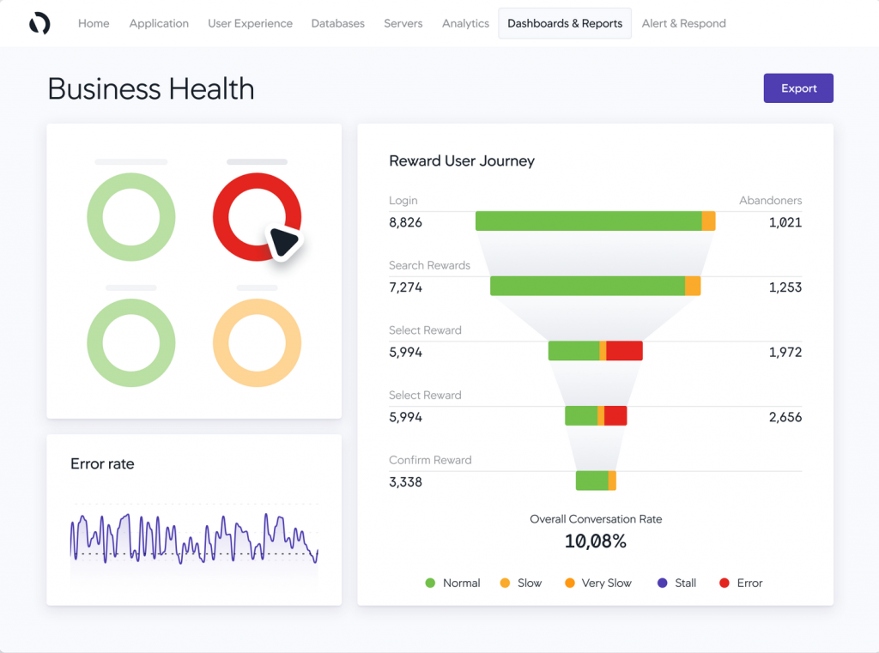Open the Databases section
Screen dimensions: 879x653
pos(337,23)
